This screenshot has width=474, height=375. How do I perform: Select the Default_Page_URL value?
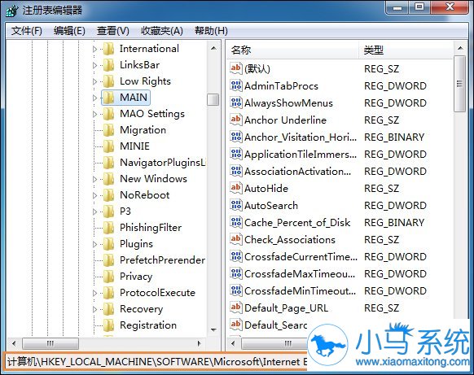click(287, 308)
